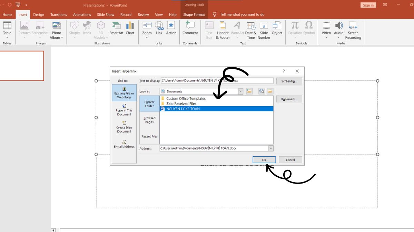This screenshot has height=232, width=414.
Task: Open ScreenTip settings
Action: point(289,81)
